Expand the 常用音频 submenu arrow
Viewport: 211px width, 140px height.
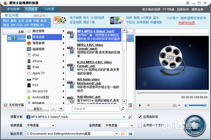point(64,43)
